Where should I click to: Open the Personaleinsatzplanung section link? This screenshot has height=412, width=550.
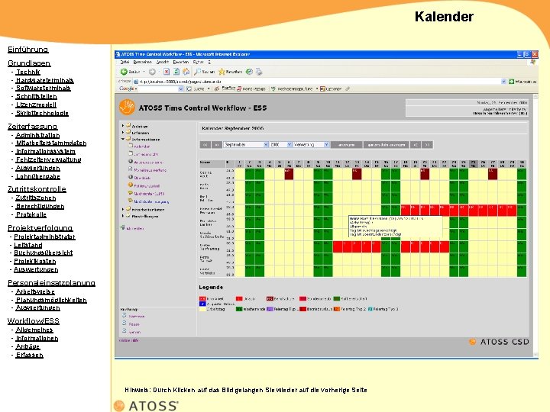52,283
